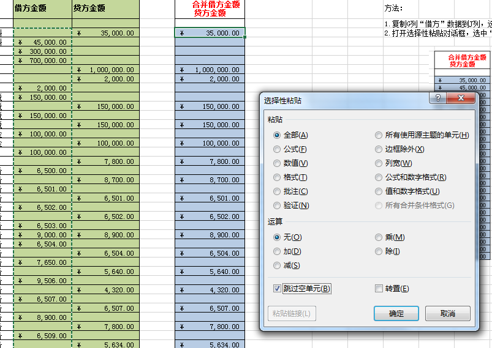Click instruction line starting 1.复制G列

(x=438, y=24)
